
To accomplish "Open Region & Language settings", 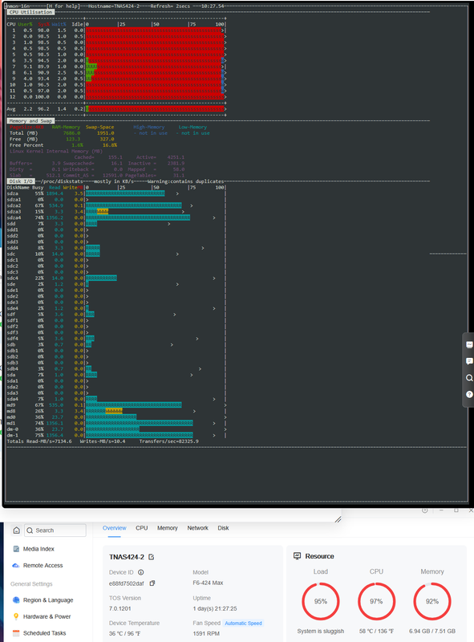I will click(x=48, y=599).
